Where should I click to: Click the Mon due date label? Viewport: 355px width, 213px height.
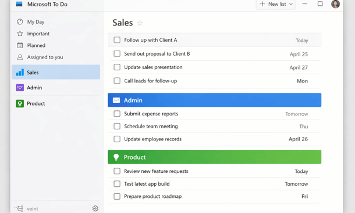tap(302, 81)
